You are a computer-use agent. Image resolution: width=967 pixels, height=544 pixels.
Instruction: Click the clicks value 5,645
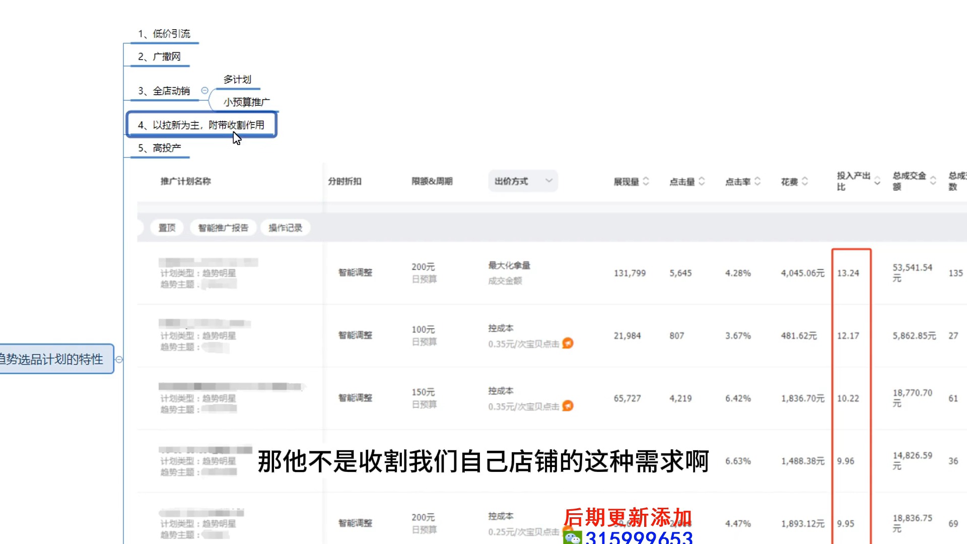[680, 273]
